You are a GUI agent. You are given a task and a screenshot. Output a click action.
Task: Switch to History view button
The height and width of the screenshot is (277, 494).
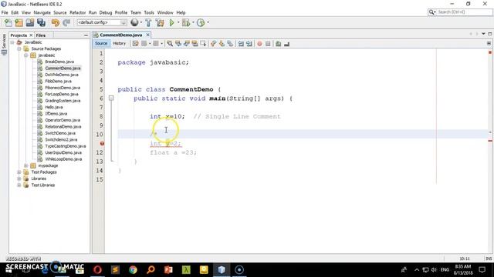point(119,43)
